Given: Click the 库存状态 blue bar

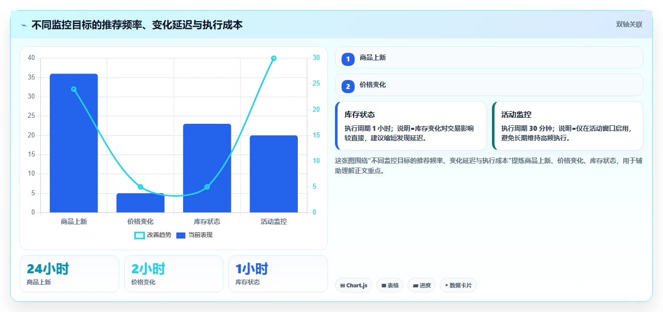Looking at the screenshot, I should 207,168.
